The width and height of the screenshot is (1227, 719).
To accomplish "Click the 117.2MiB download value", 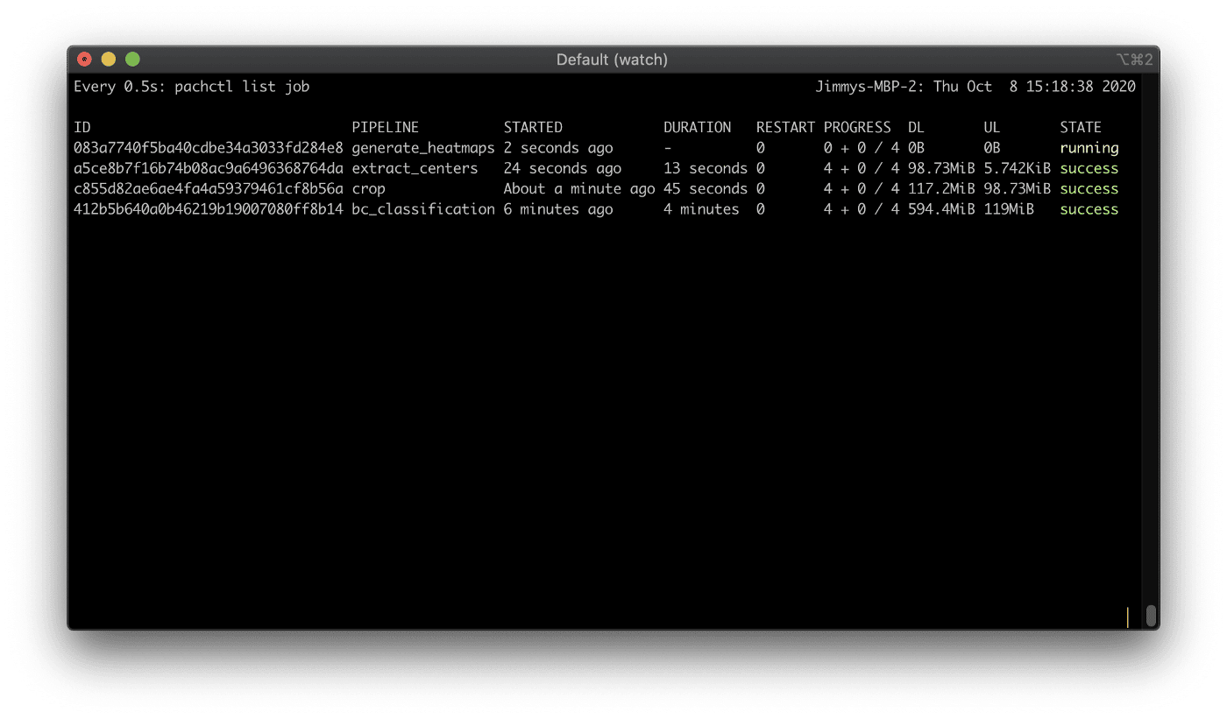I will [941, 188].
